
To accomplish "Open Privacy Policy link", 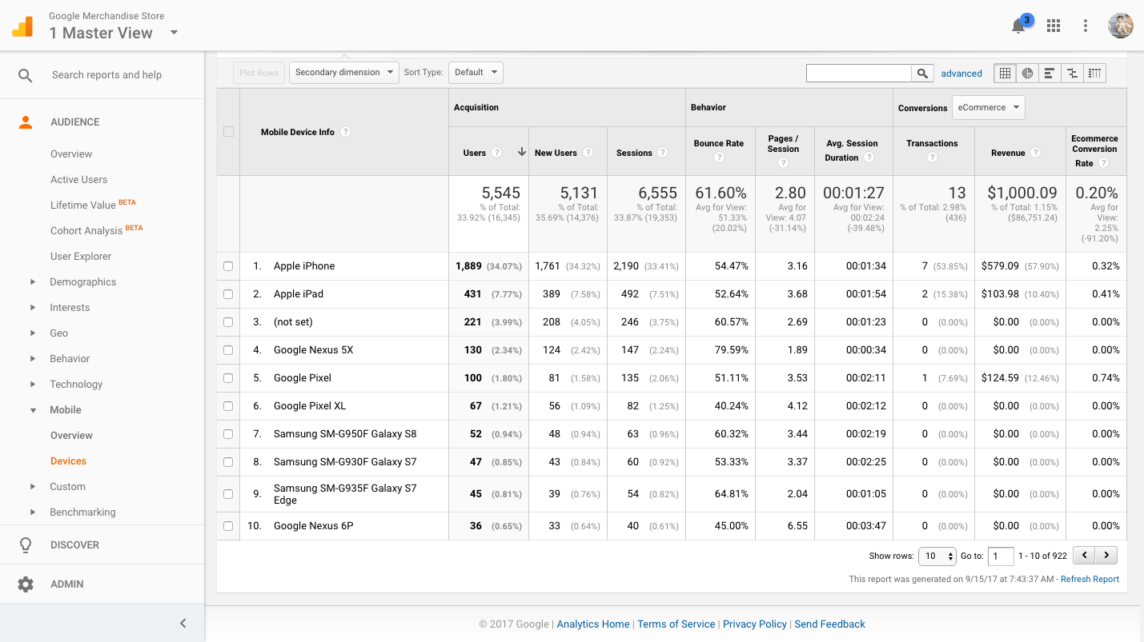I will pyautogui.click(x=755, y=624).
